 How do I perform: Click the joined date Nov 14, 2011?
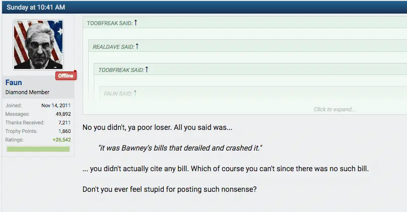[56, 105]
